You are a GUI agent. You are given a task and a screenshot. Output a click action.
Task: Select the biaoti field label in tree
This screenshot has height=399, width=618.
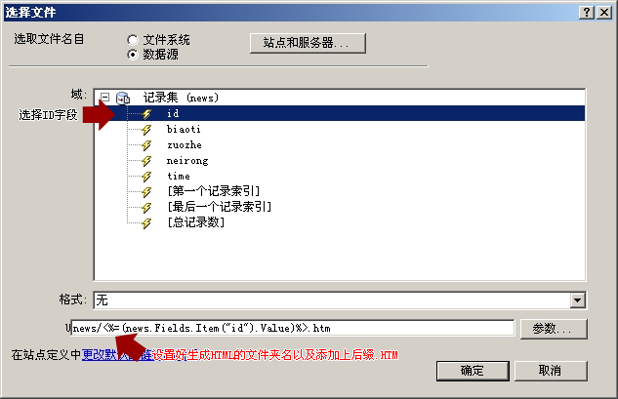[184, 129]
